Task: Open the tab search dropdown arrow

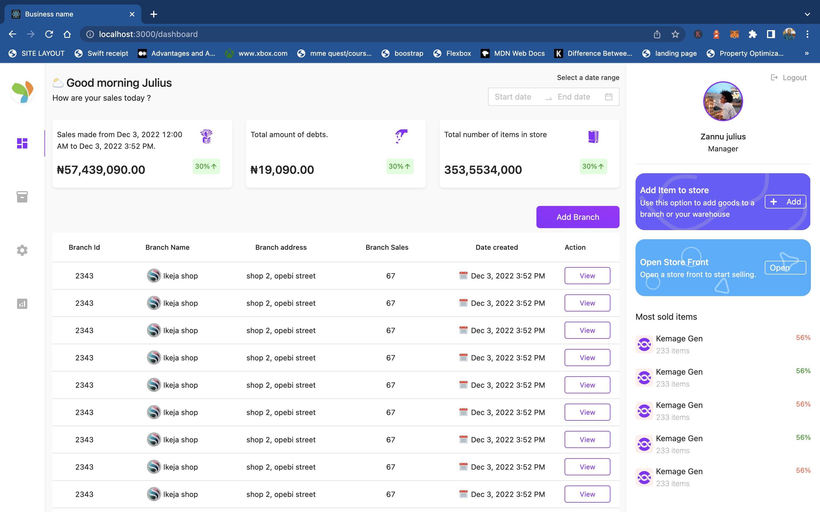Action: pyautogui.click(x=807, y=14)
